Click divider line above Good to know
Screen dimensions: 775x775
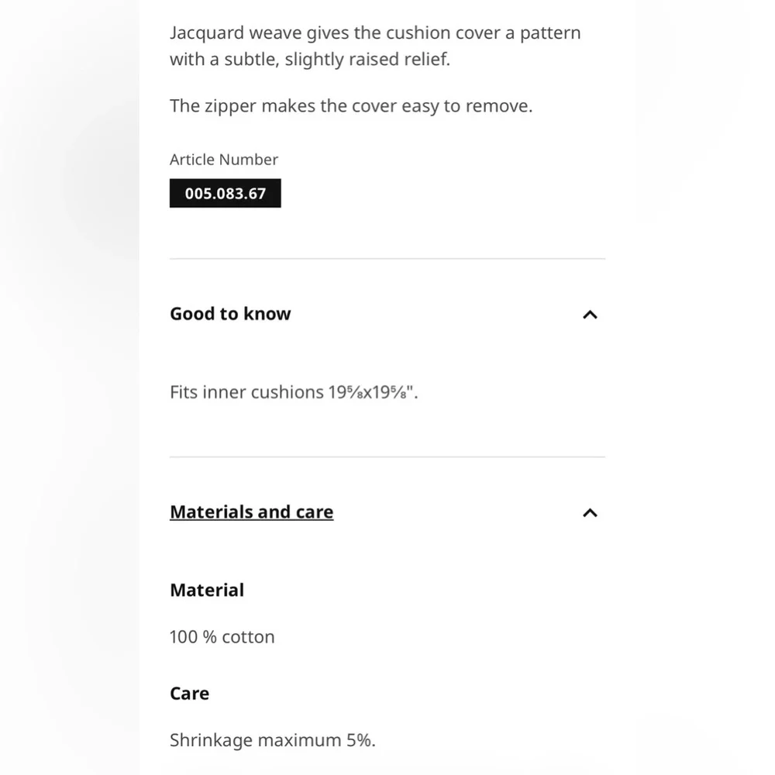387,259
